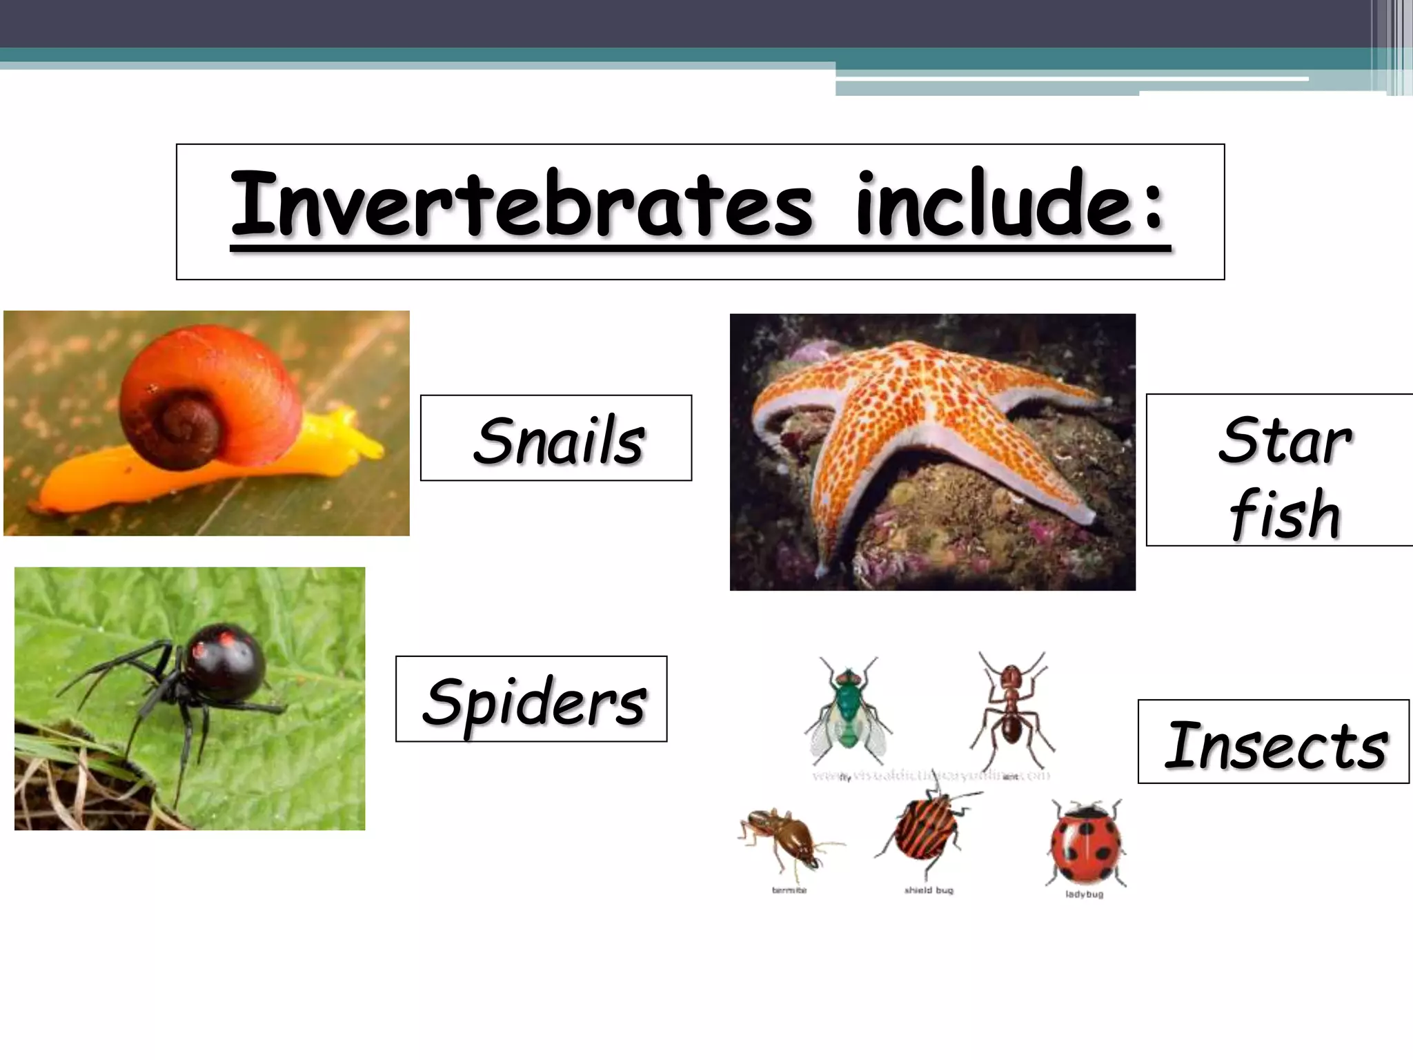Select the snail photo

206,423
